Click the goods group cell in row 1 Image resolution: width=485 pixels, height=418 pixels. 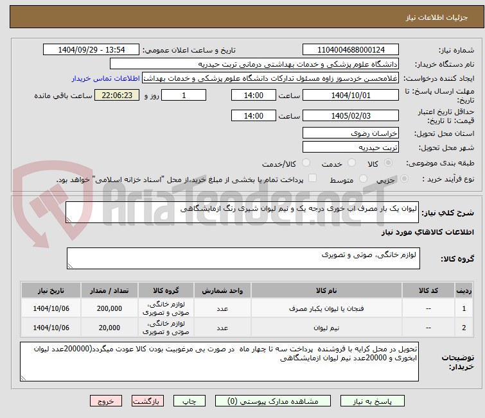(166, 308)
